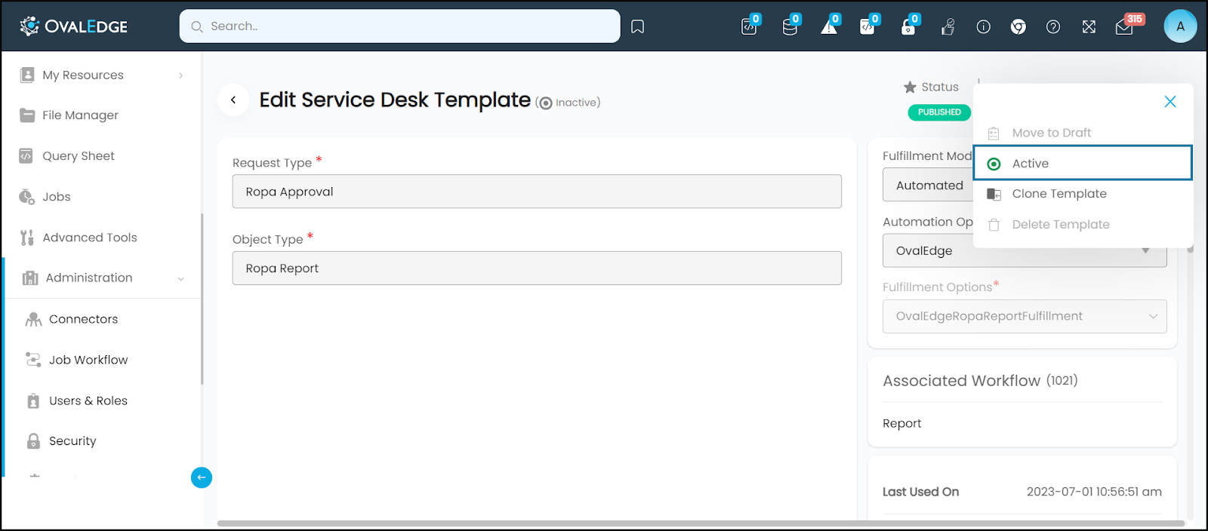Close the status popup menu

(1170, 102)
